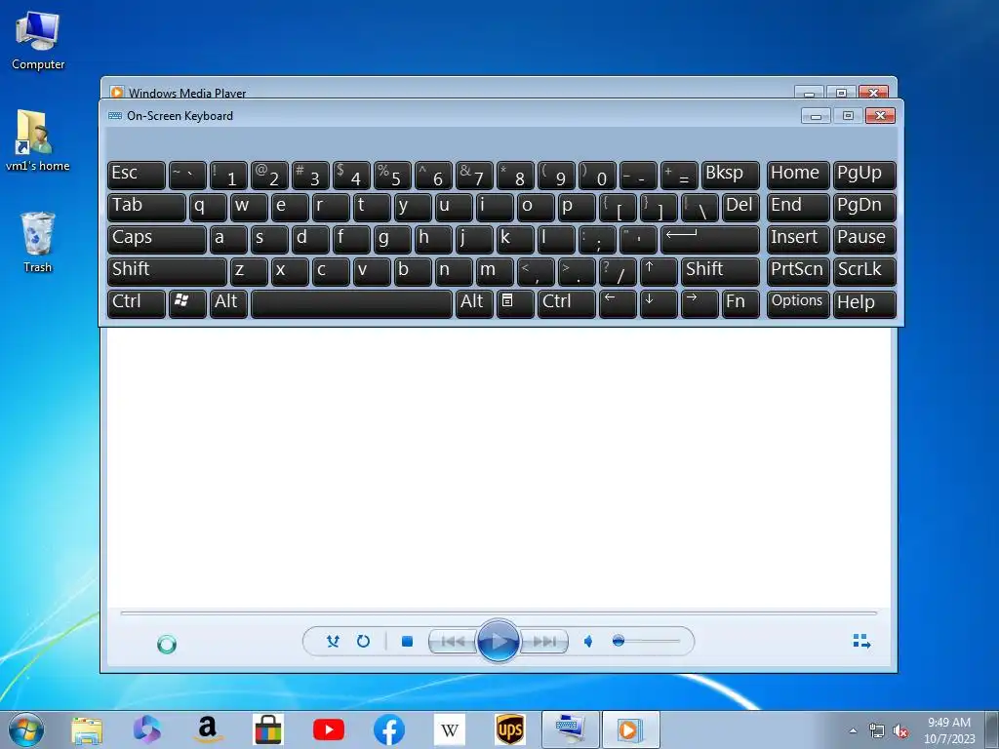Open Amazon from the taskbar
This screenshot has height=749, width=999.
click(208, 729)
